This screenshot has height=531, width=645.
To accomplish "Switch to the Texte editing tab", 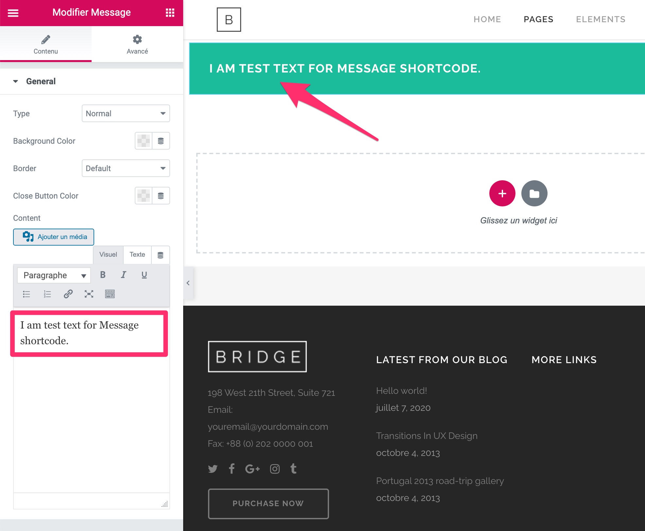I will (137, 255).
